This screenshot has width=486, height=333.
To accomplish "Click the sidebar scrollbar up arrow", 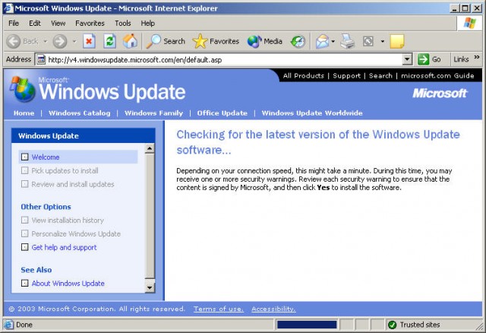I will click(x=150, y=148).
